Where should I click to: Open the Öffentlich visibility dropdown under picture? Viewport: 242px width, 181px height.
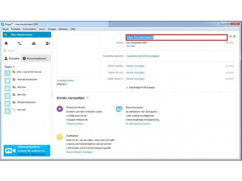62,84
